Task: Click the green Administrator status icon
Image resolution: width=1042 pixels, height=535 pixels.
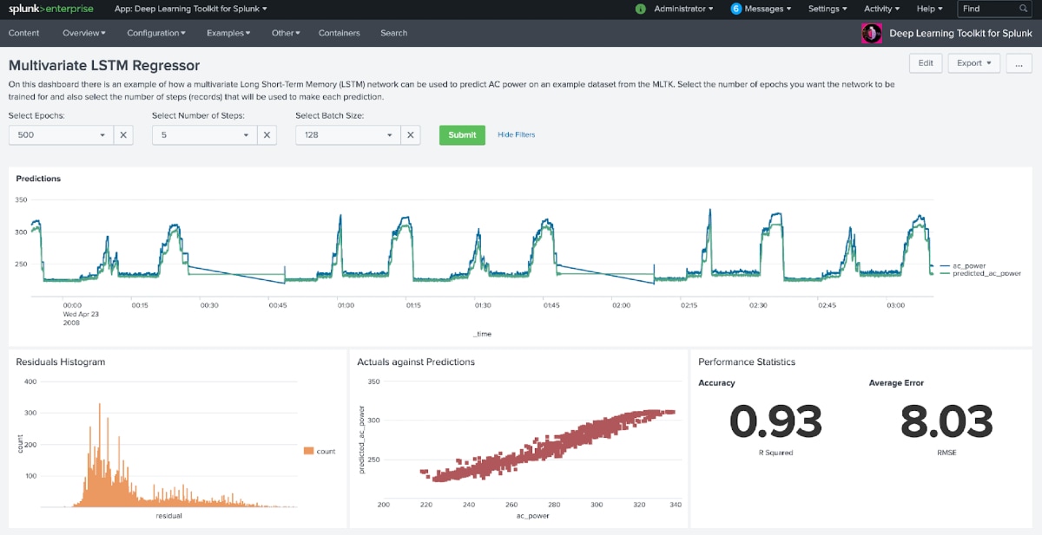Action: [x=641, y=9]
